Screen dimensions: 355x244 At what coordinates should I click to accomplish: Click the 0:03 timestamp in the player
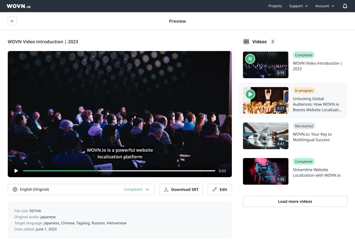[x=222, y=171]
